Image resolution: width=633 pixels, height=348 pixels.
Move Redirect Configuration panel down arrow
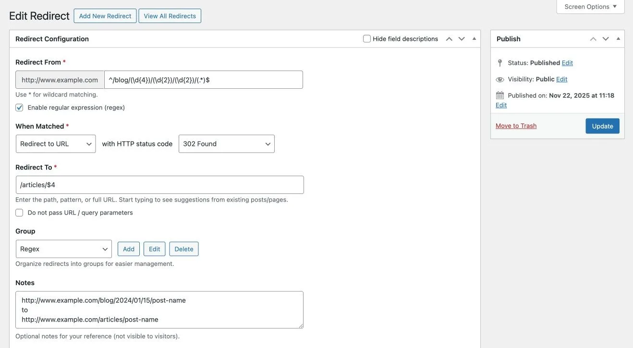pos(462,39)
